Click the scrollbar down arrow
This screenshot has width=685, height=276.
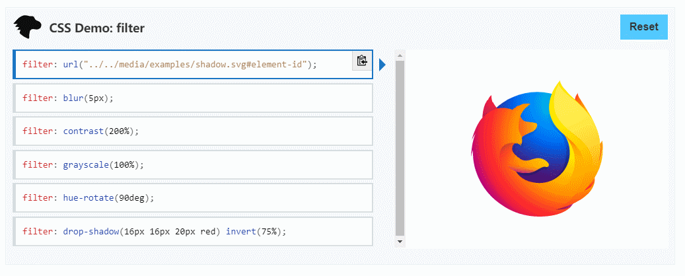pos(400,242)
